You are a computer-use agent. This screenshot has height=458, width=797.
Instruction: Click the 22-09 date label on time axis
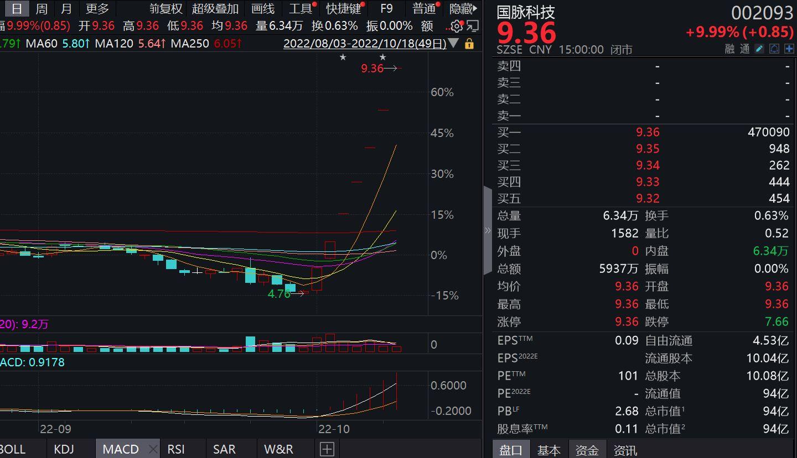55,429
